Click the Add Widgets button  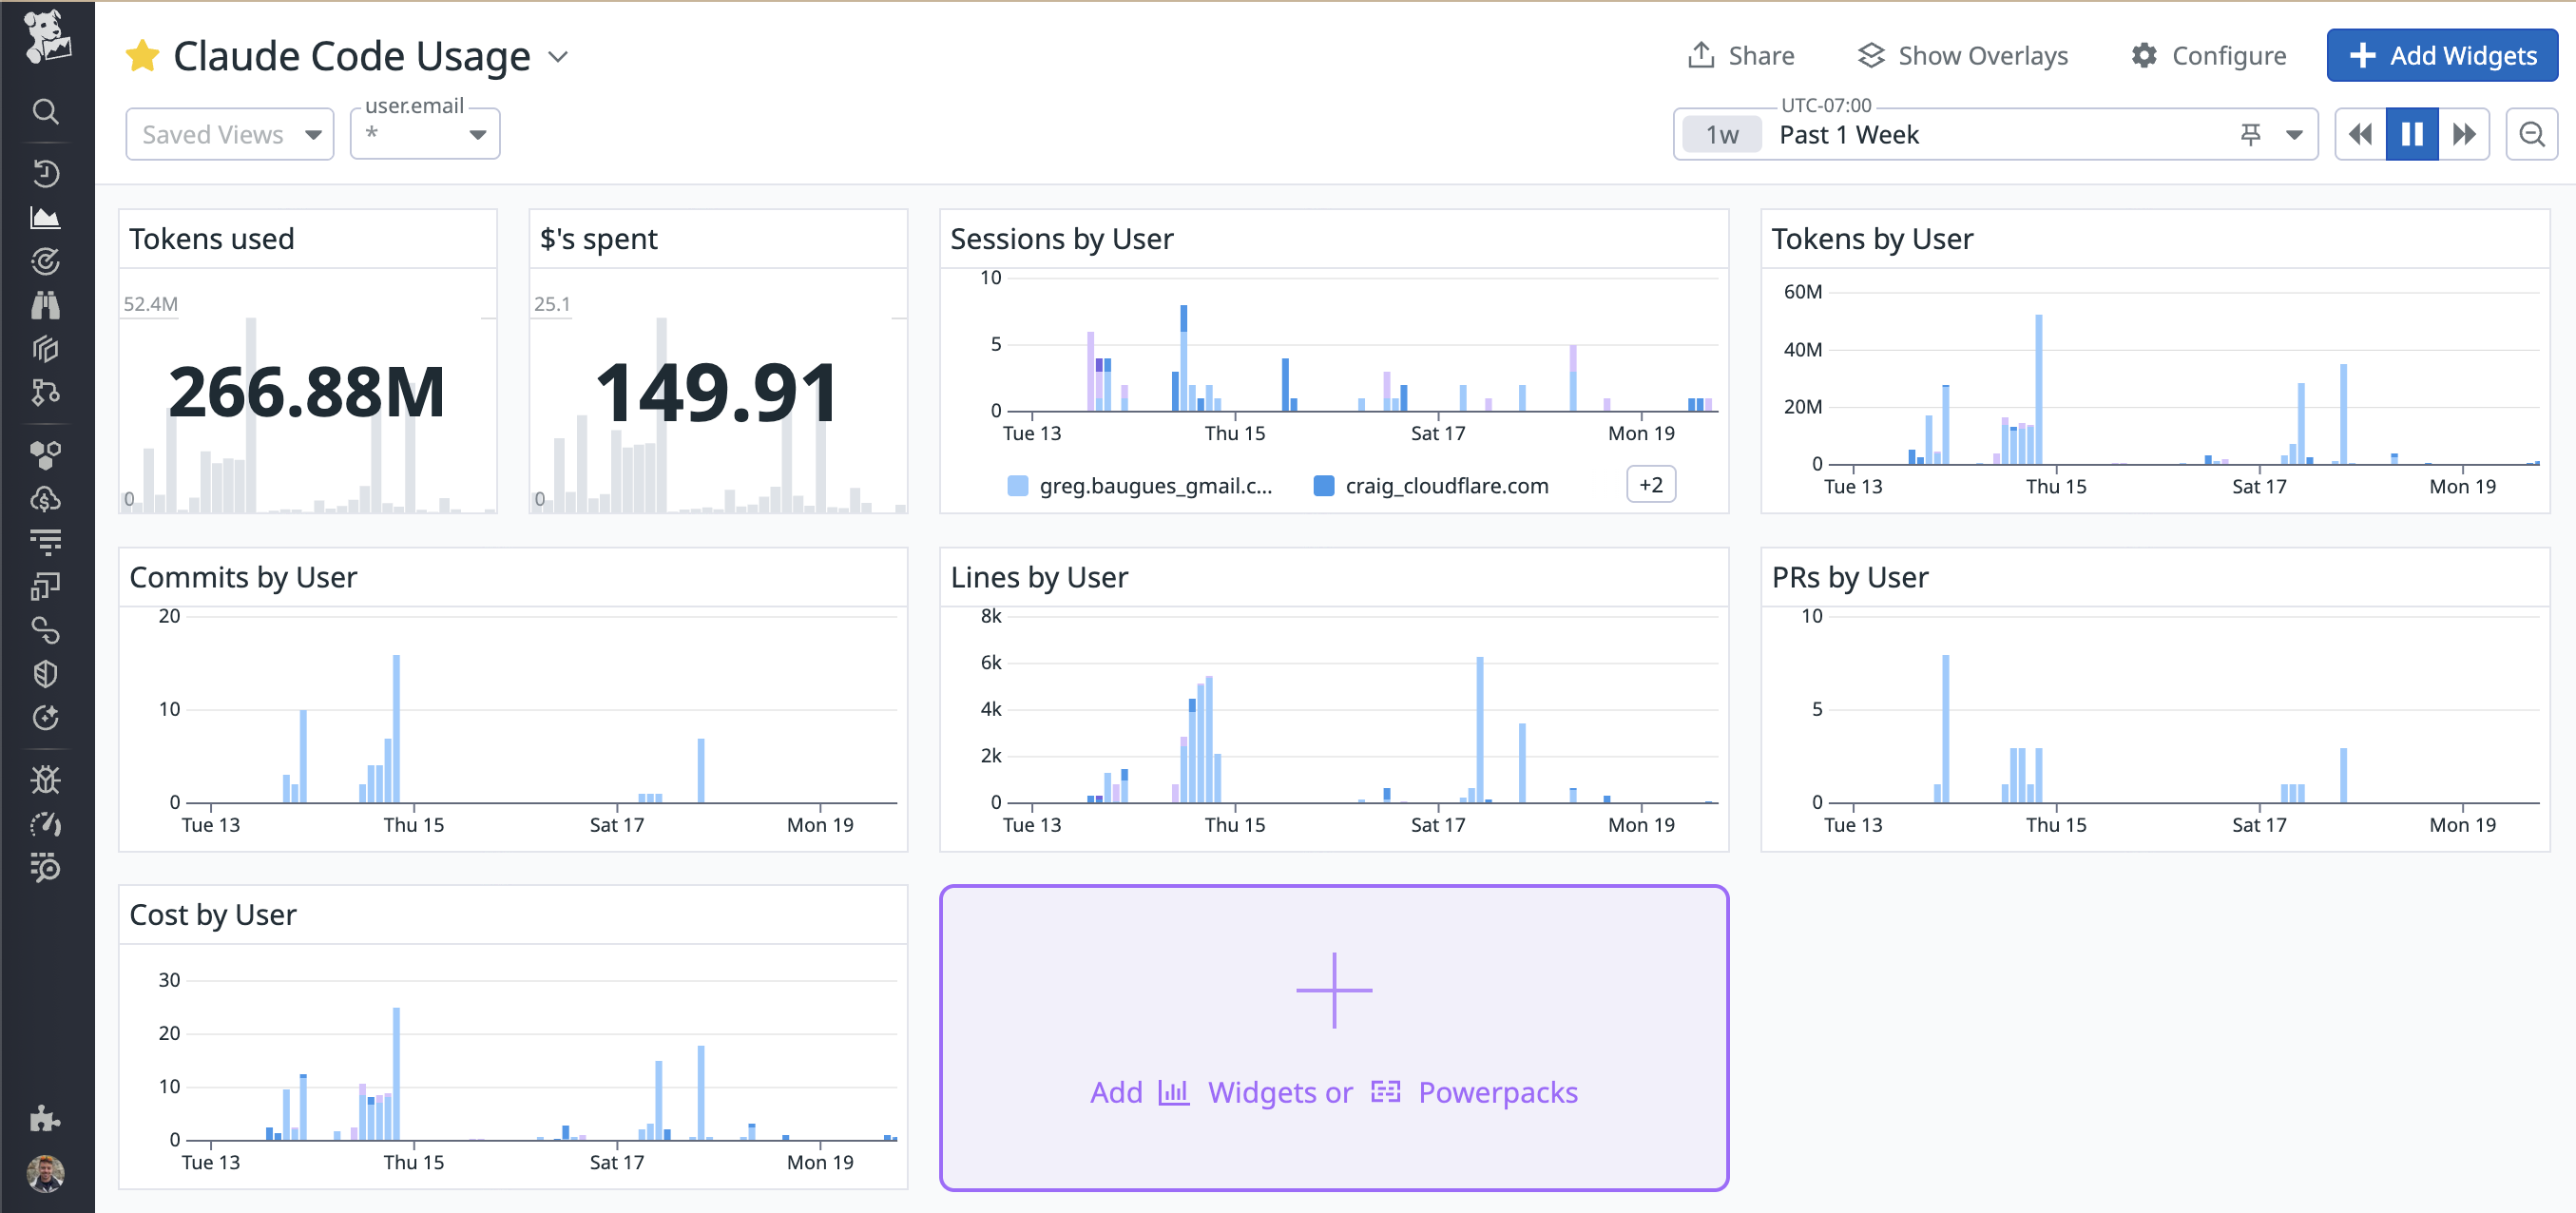pyautogui.click(x=2441, y=55)
